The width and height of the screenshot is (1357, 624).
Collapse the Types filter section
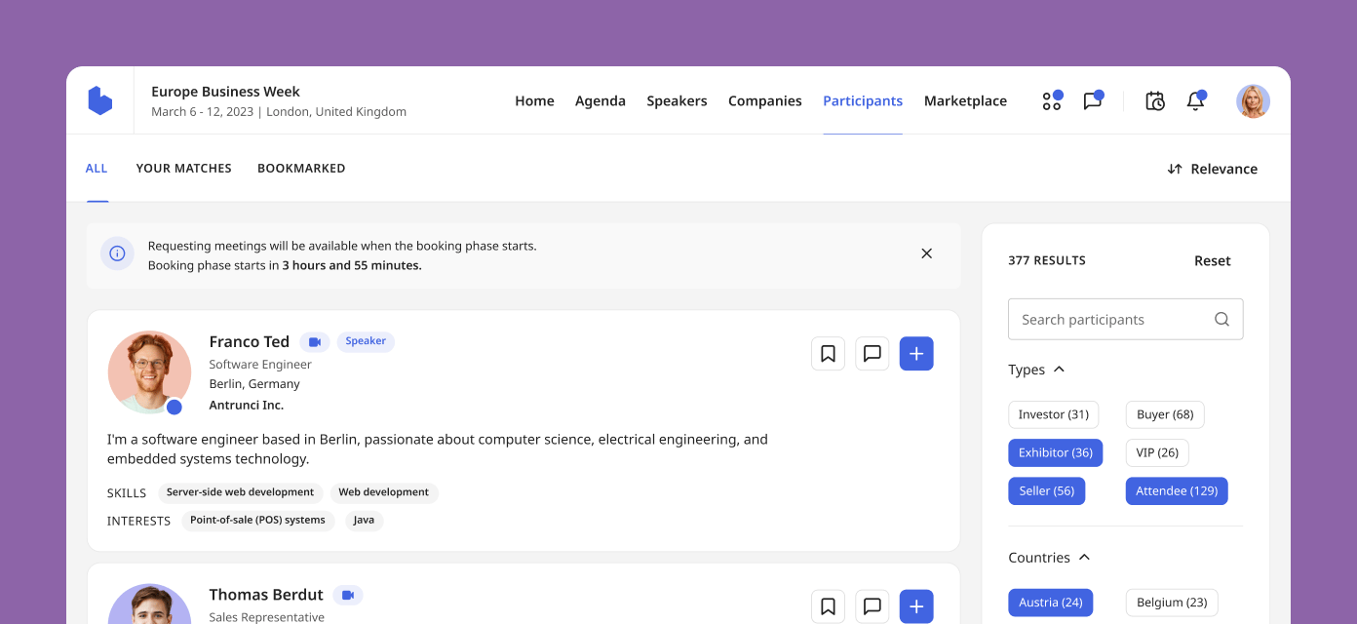click(1036, 370)
